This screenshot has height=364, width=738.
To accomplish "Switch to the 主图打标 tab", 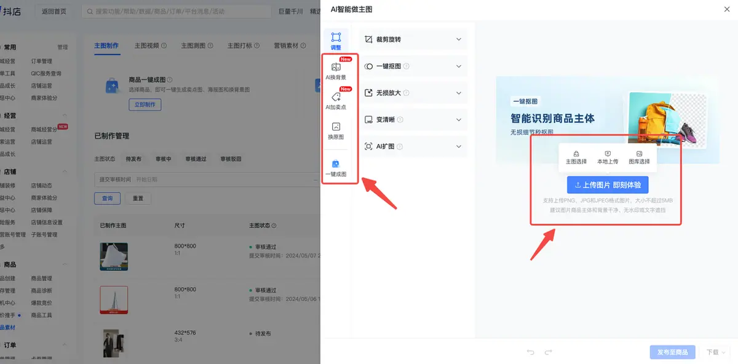I will pos(240,45).
